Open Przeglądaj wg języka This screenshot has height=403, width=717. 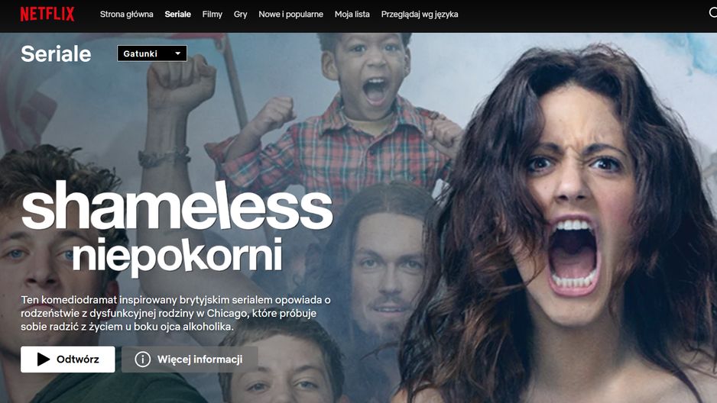coord(420,15)
